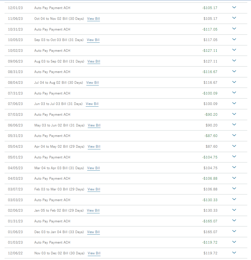Expand the 05/01/23 payment row chevron
Image resolution: width=251 pixels, height=260 pixels.
tap(234, 157)
